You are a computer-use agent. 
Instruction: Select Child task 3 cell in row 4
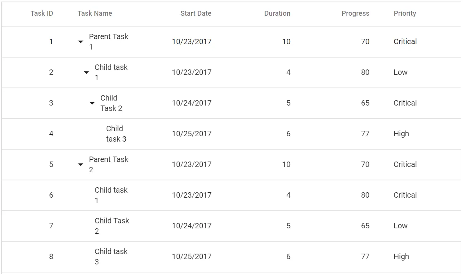click(116, 134)
